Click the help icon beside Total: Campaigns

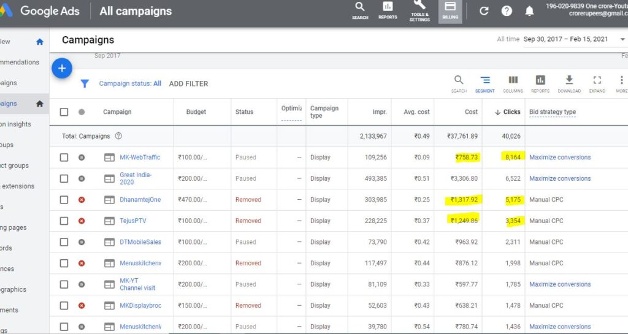[x=118, y=136]
